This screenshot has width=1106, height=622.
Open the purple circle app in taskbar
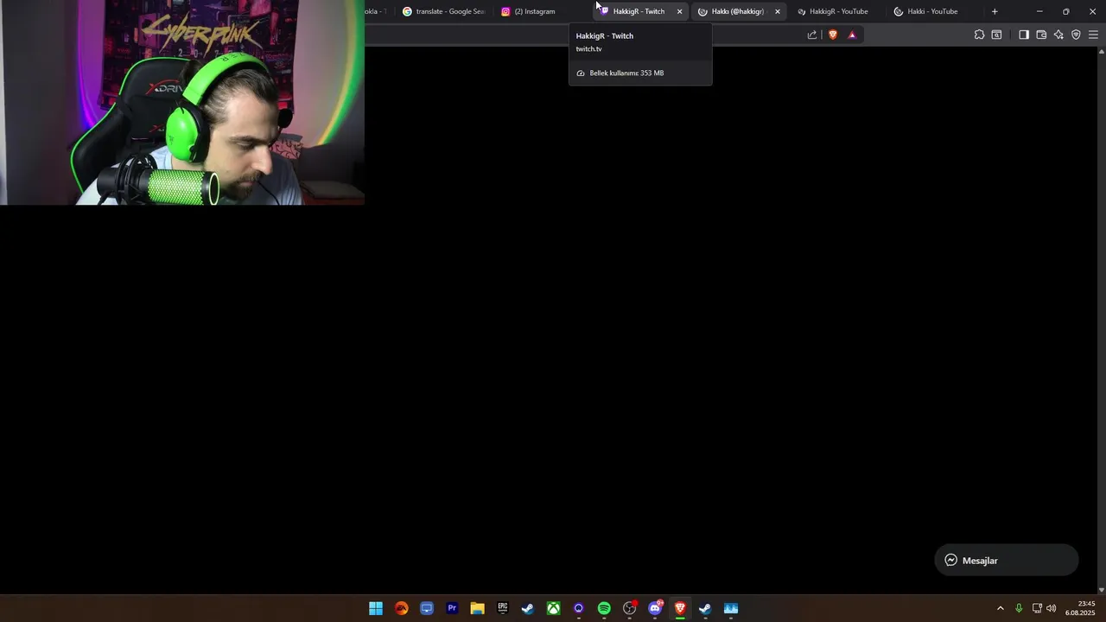pyautogui.click(x=579, y=608)
